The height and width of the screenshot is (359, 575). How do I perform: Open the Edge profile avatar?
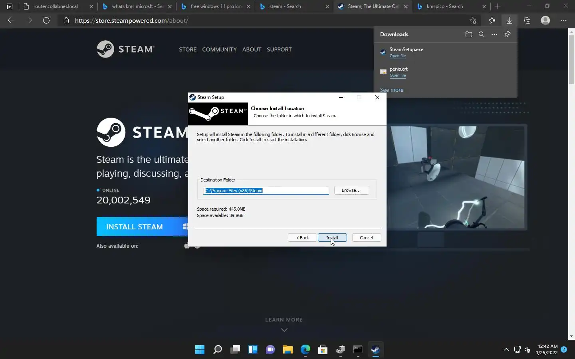tap(545, 20)
